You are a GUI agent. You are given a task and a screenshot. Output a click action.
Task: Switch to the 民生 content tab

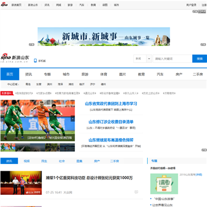point(44,161)
